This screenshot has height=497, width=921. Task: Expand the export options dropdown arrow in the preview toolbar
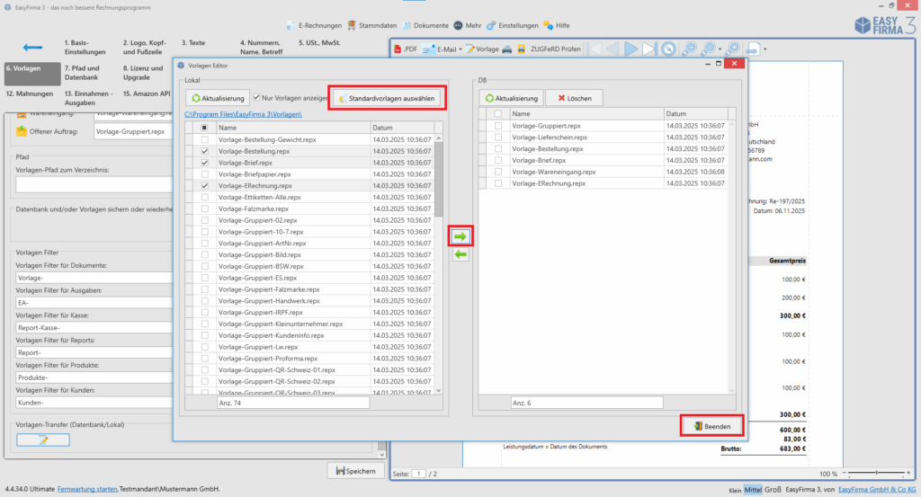[765, 49]
